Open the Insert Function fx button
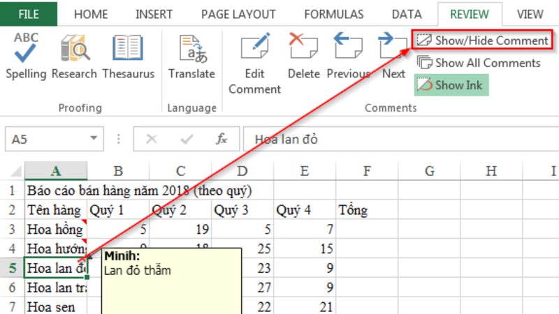The height and width of the screenshot is (314, 559). (222, 139)
